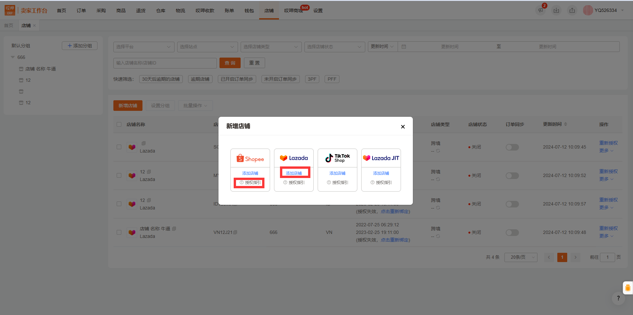Click copy icon beside 店铺 名称 牛逼 row
Image resolution: width=633 pixels, height=315 pixels.
point(174,229)
